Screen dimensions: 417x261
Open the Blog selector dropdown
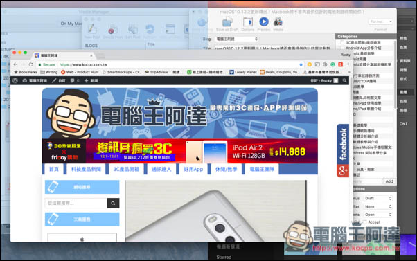pyautogui.click(x=236, y=39)
